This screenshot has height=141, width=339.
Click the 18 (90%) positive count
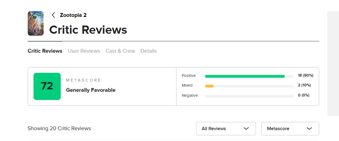coord(306,75)
